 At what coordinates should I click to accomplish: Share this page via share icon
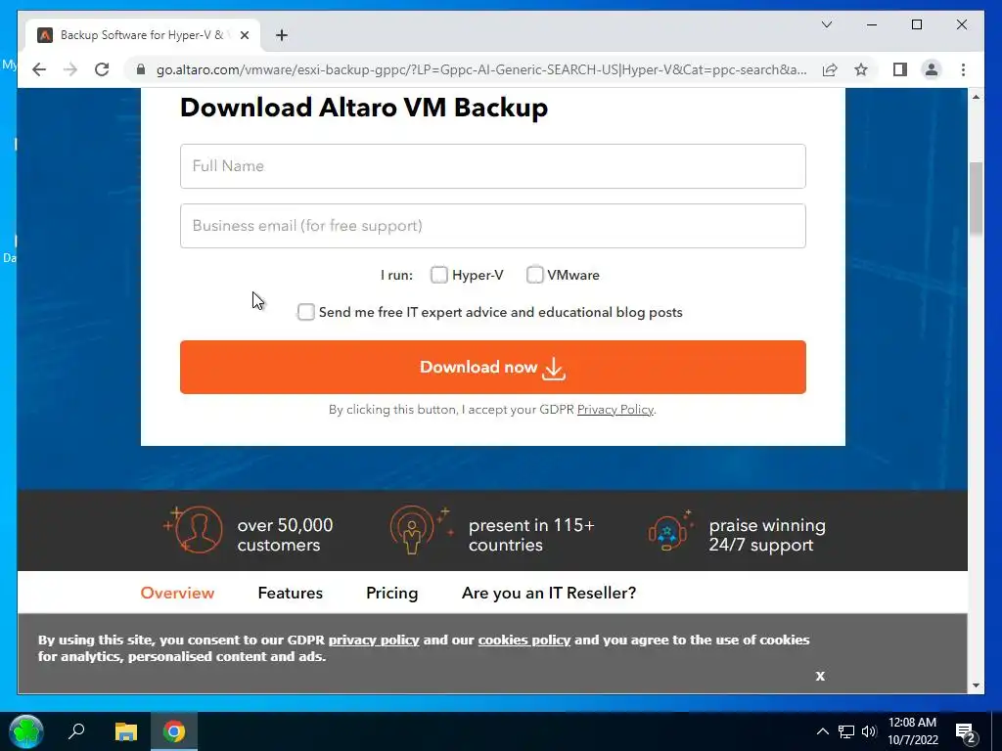[830, 69]
